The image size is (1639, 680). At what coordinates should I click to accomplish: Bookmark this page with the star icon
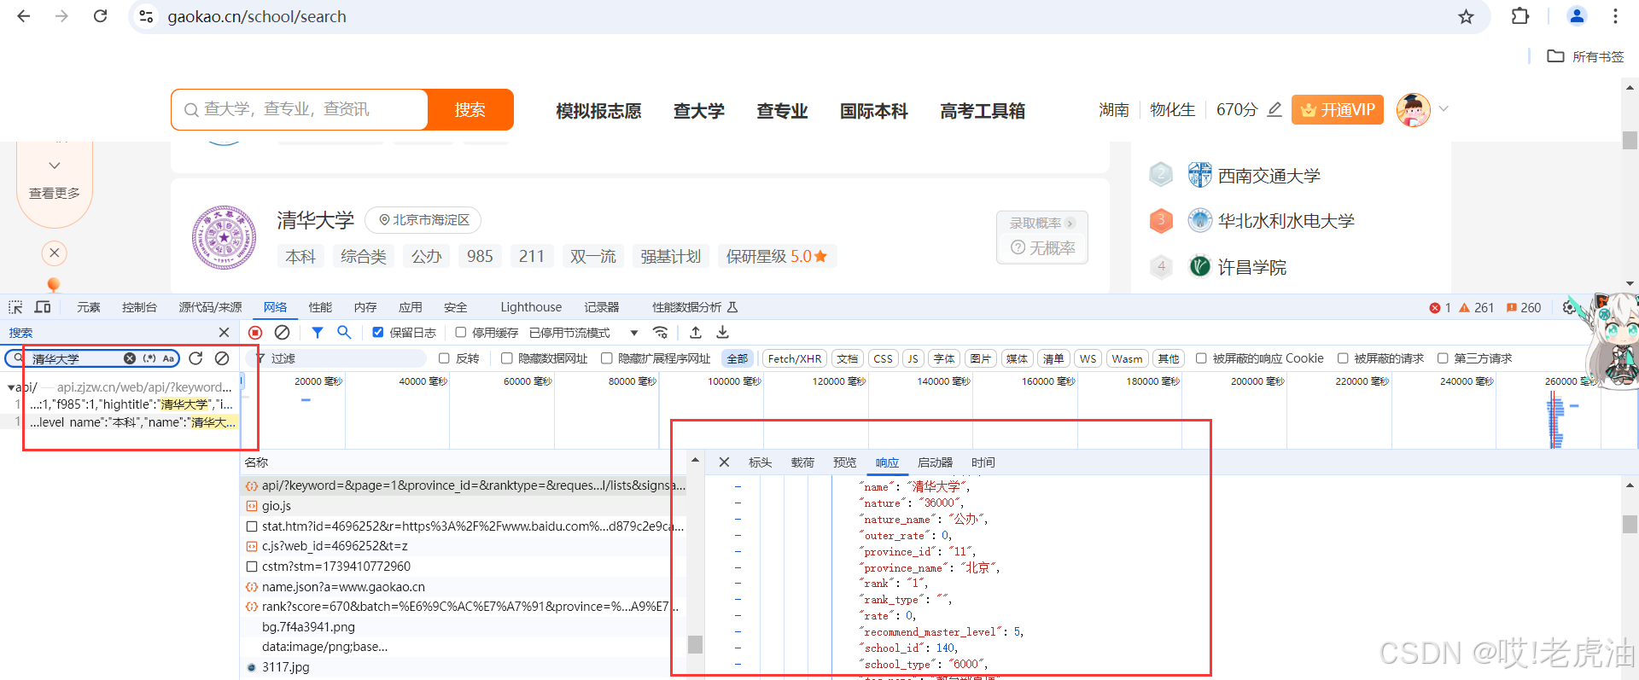tap(1466, 17)
